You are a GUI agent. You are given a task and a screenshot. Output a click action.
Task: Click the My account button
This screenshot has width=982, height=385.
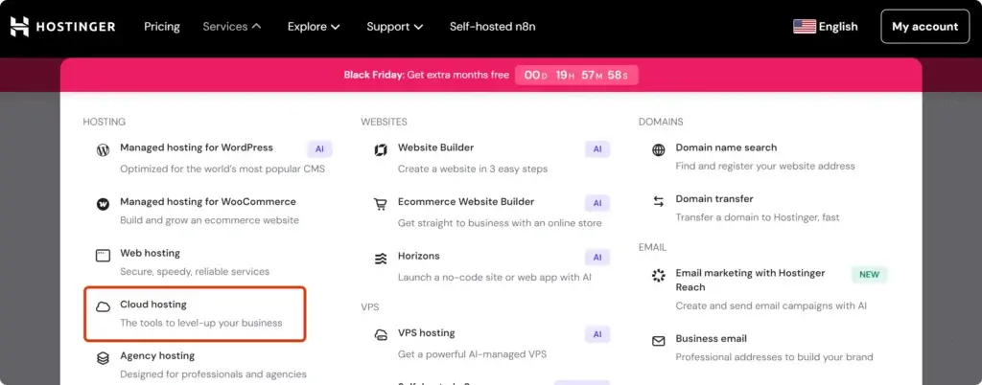click(x=924, y=27)
